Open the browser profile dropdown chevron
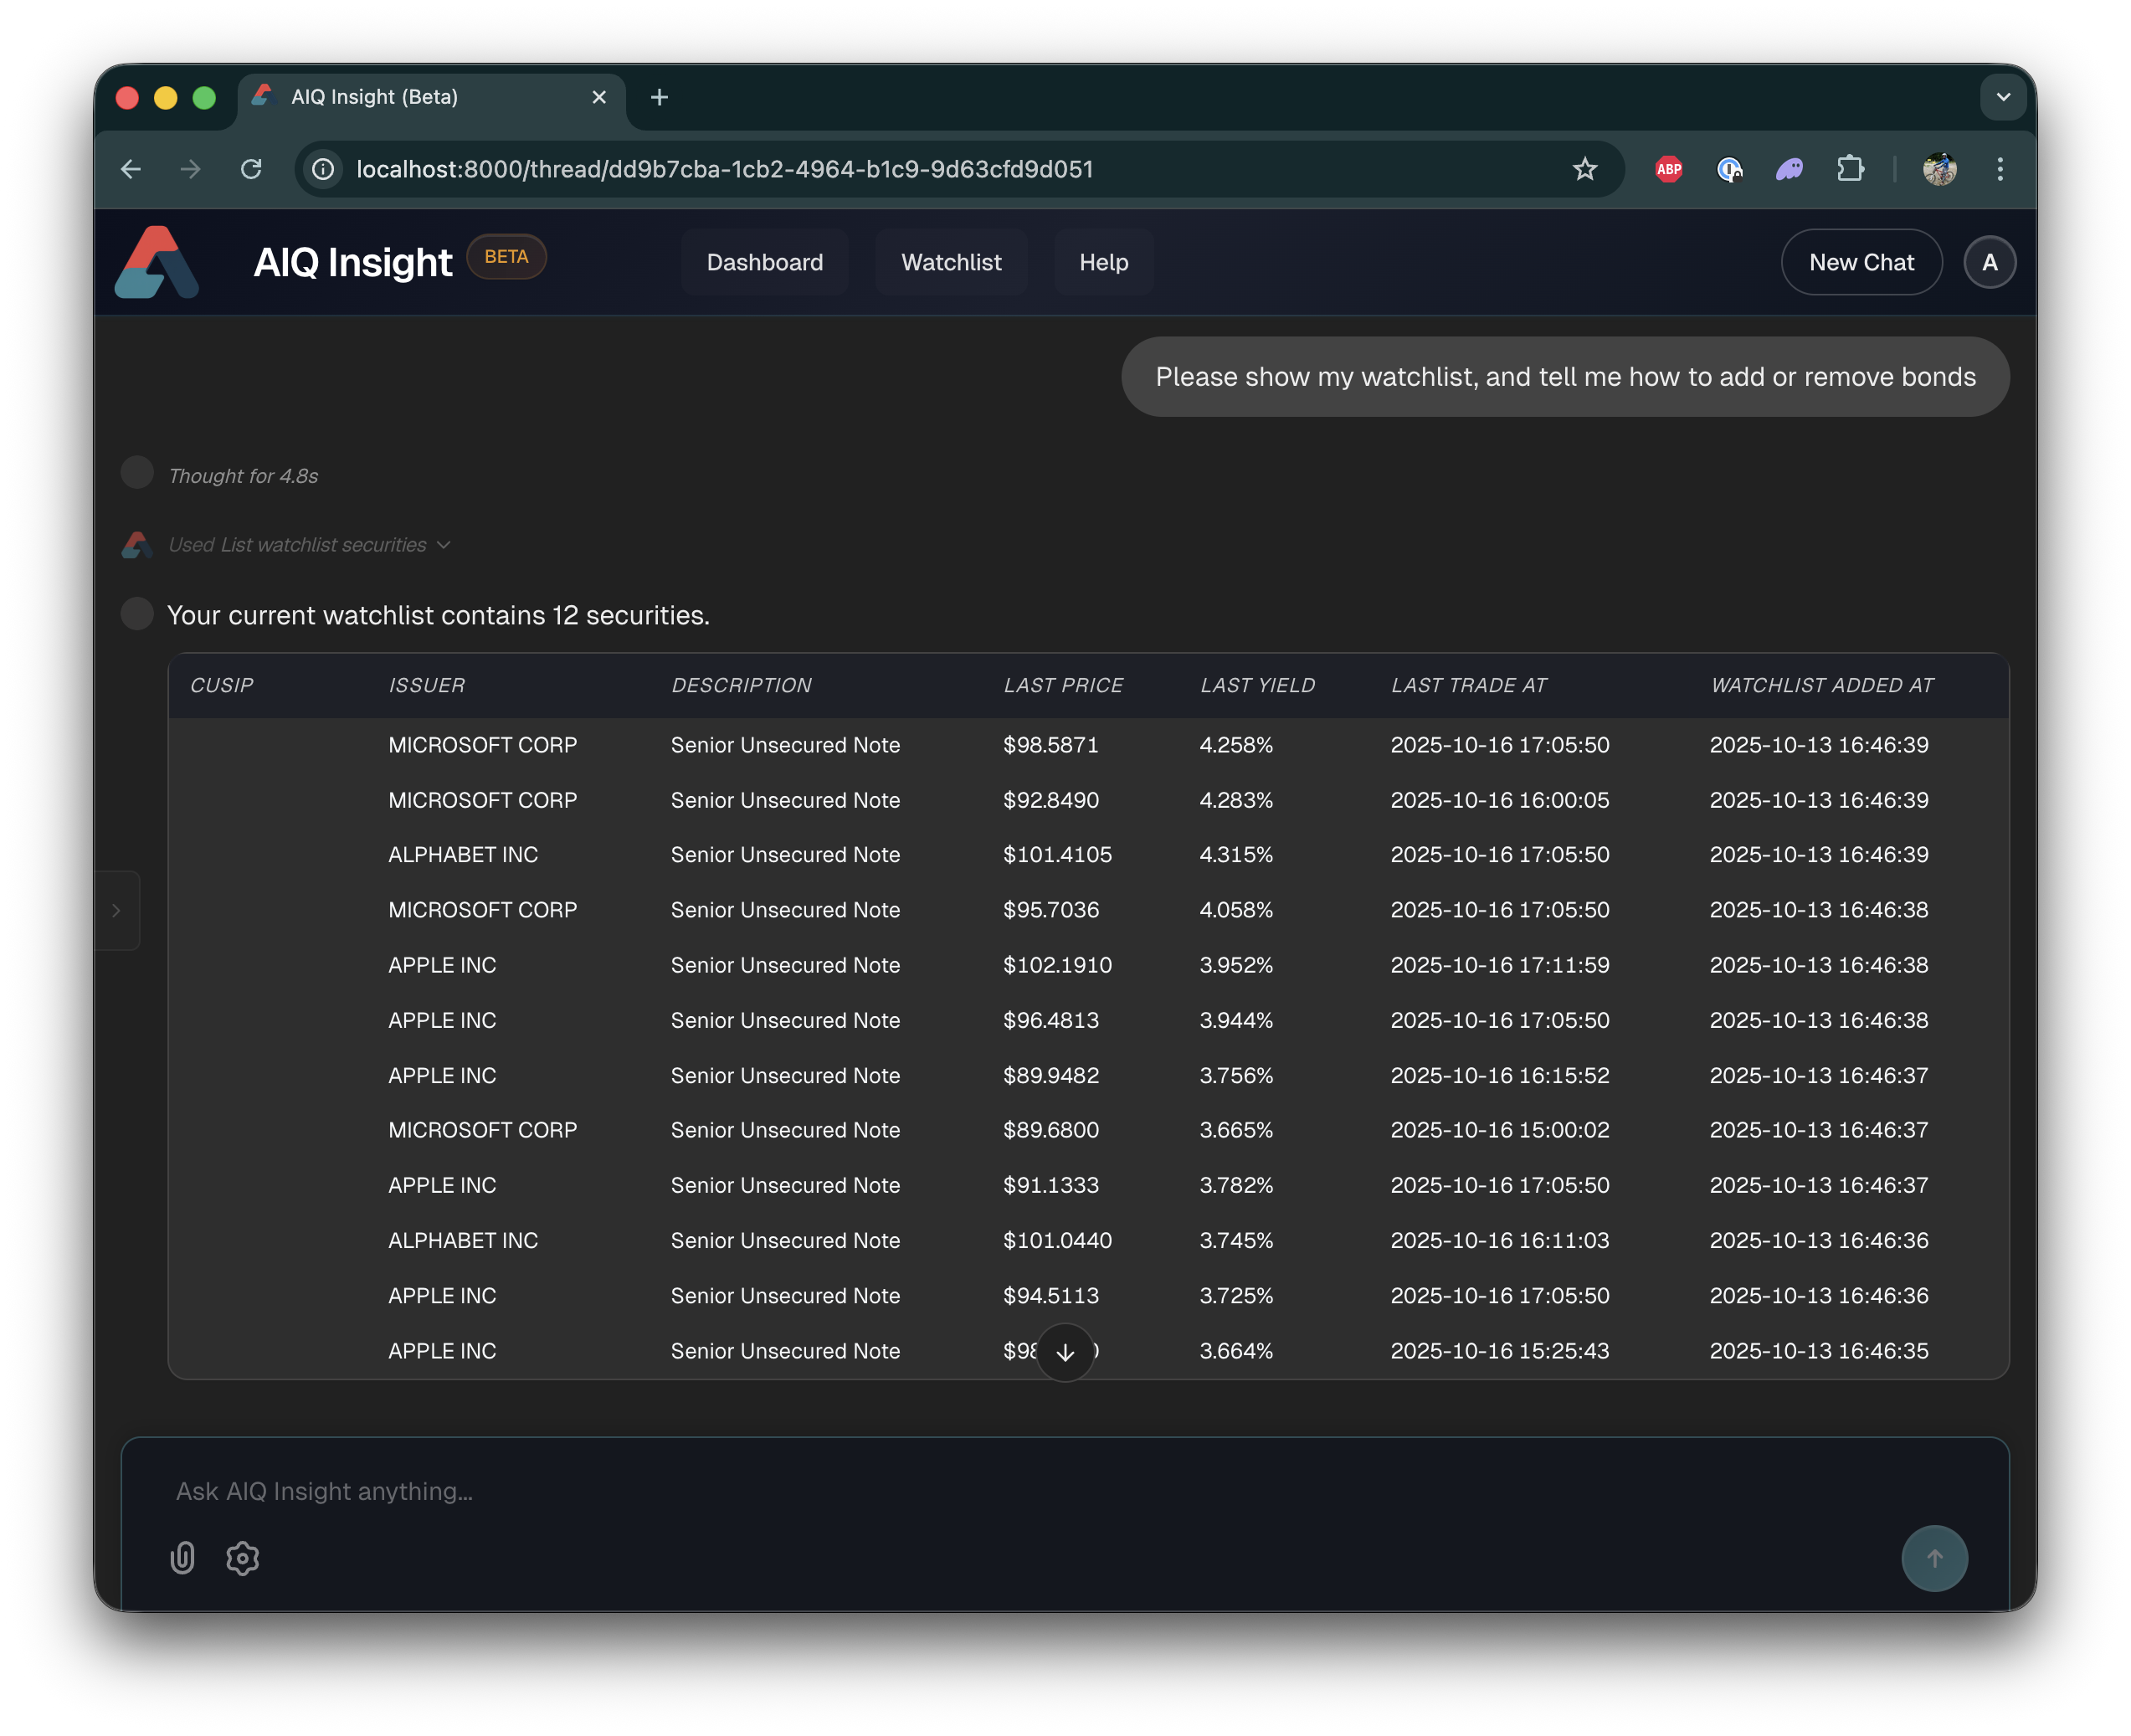 (2003, 97)
